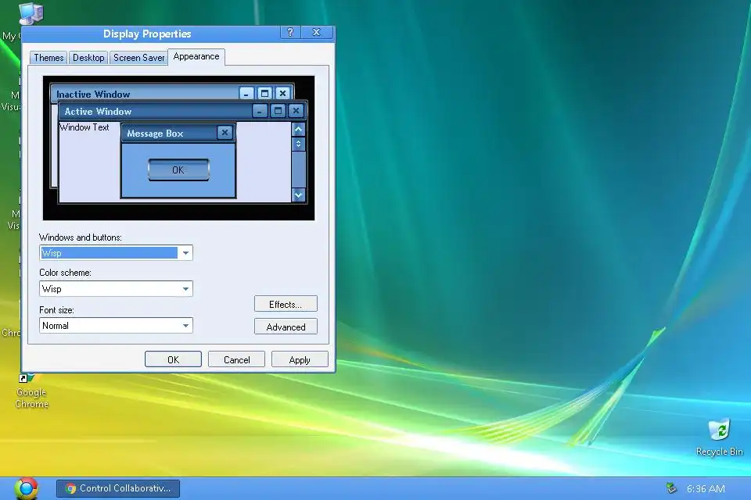
Task: Click the Display Properties title bar
Action: (178, 34)
